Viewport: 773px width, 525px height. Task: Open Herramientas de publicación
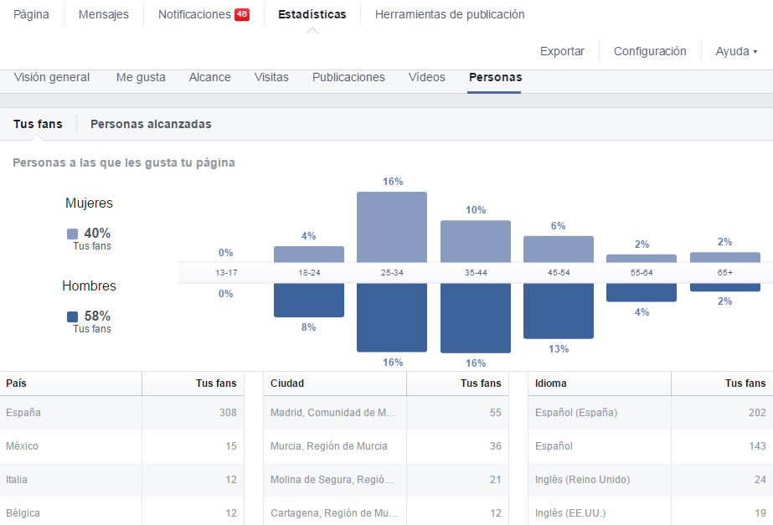pos(450,14)
